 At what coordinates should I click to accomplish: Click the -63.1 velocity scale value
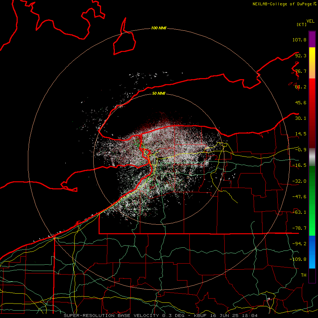pyautogui.click(x=299, y=212)
